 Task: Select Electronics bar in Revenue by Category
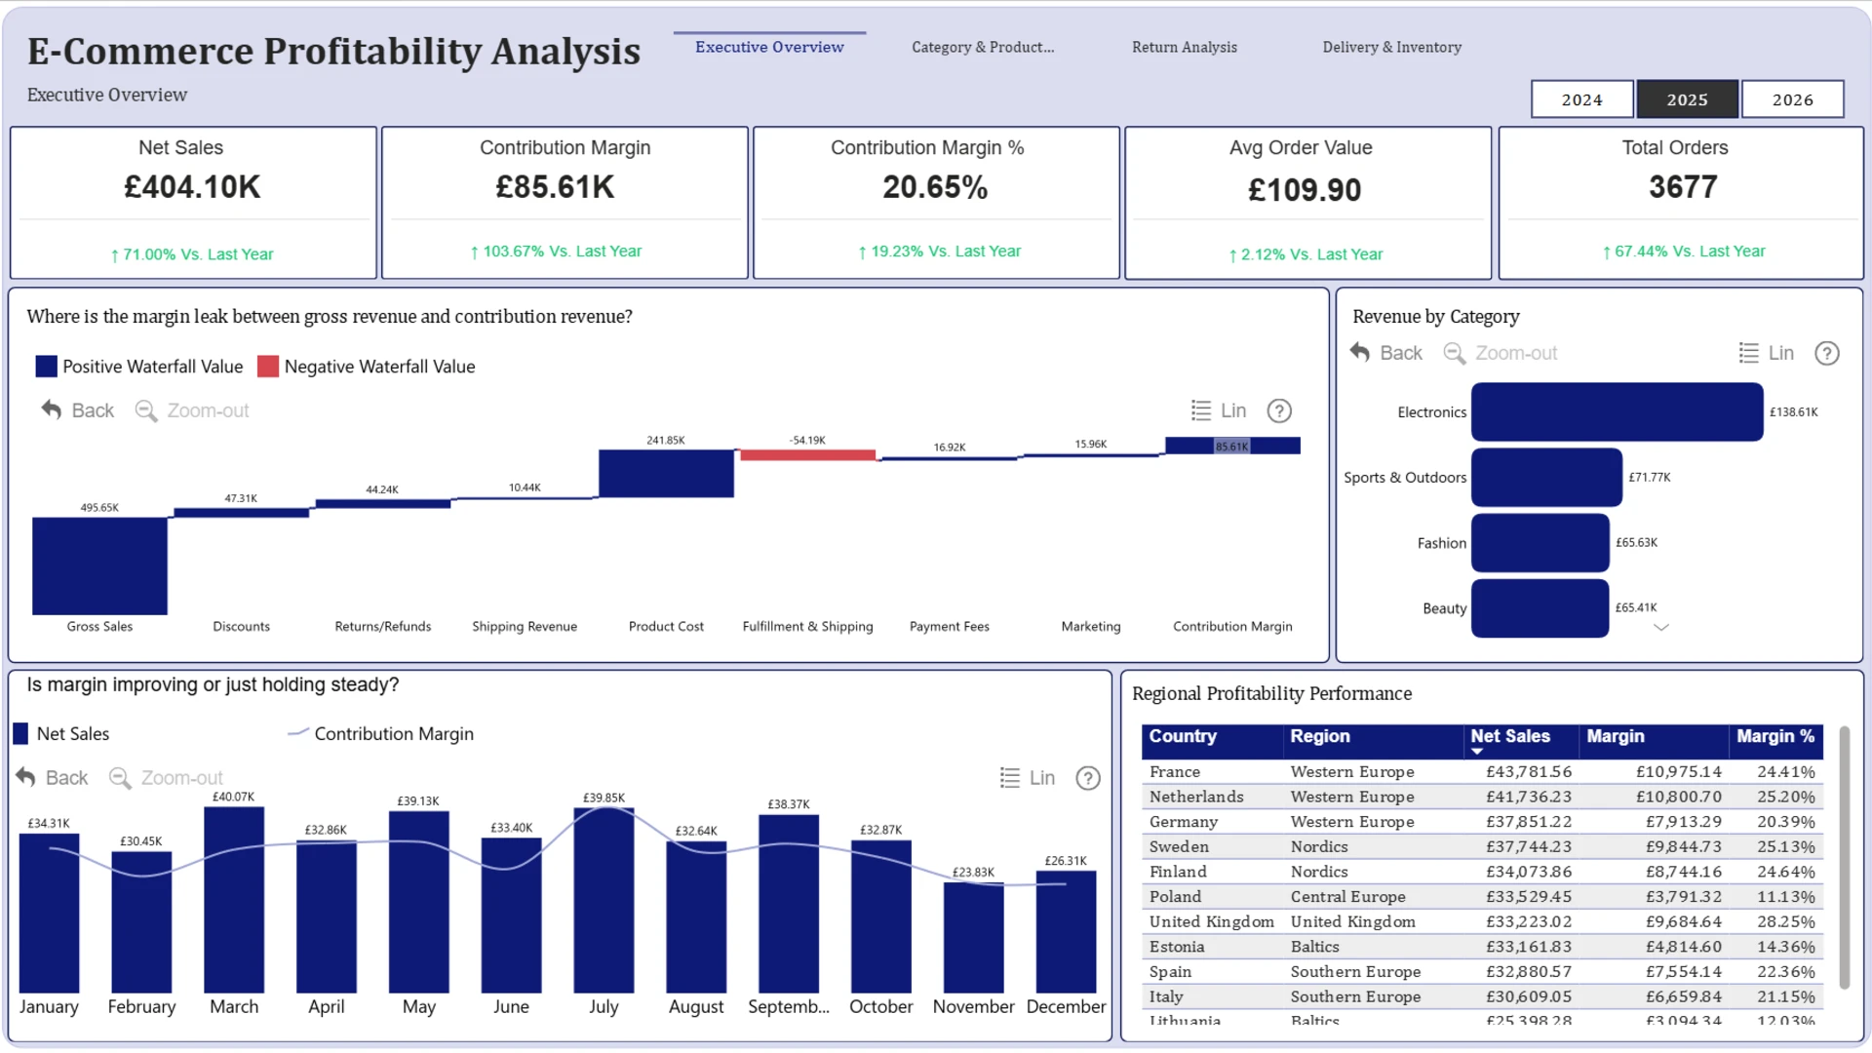[1617, 412]
